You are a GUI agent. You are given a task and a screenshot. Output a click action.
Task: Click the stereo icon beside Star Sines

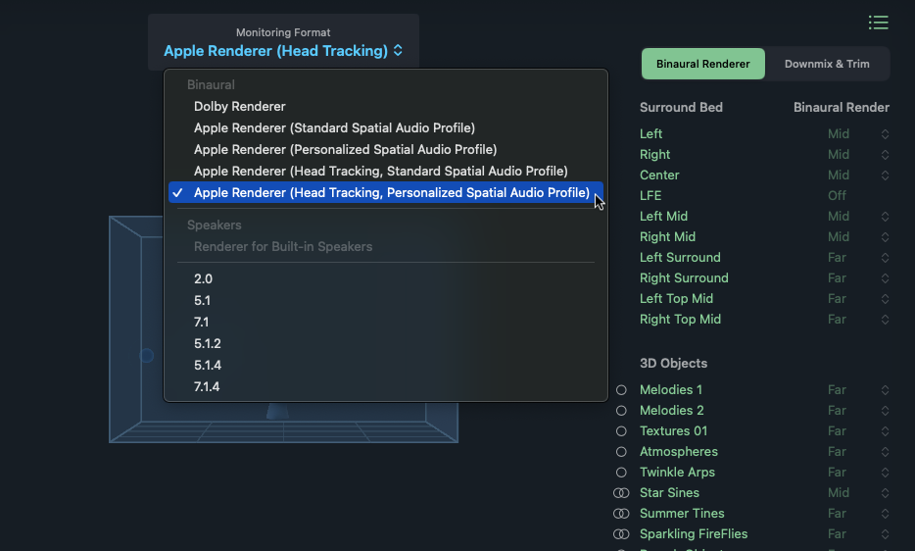[x=621, y=493]
